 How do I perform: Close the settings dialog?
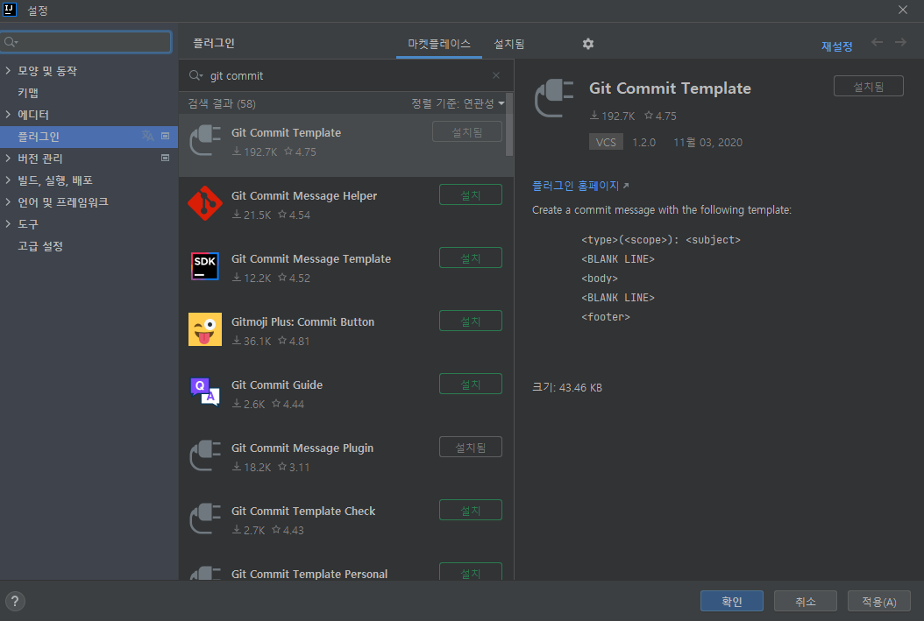tap(902, 10)
